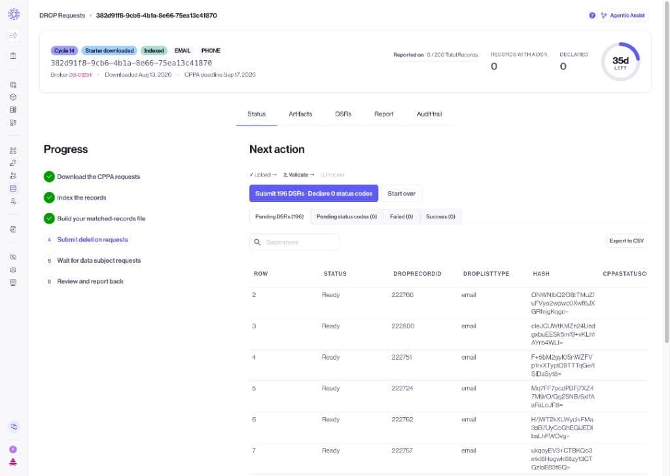Click Export to CSV button

click(x=626, y=241)
